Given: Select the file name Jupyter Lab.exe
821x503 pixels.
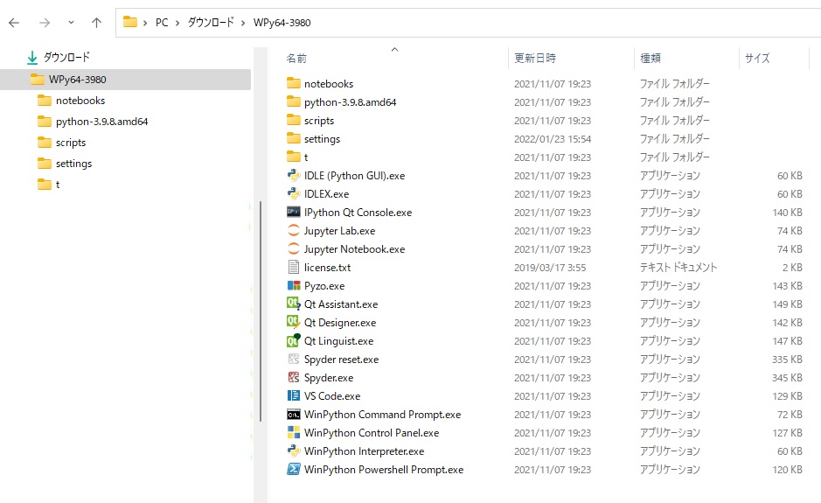Looking at the screenshot, I should pos(339,231).
